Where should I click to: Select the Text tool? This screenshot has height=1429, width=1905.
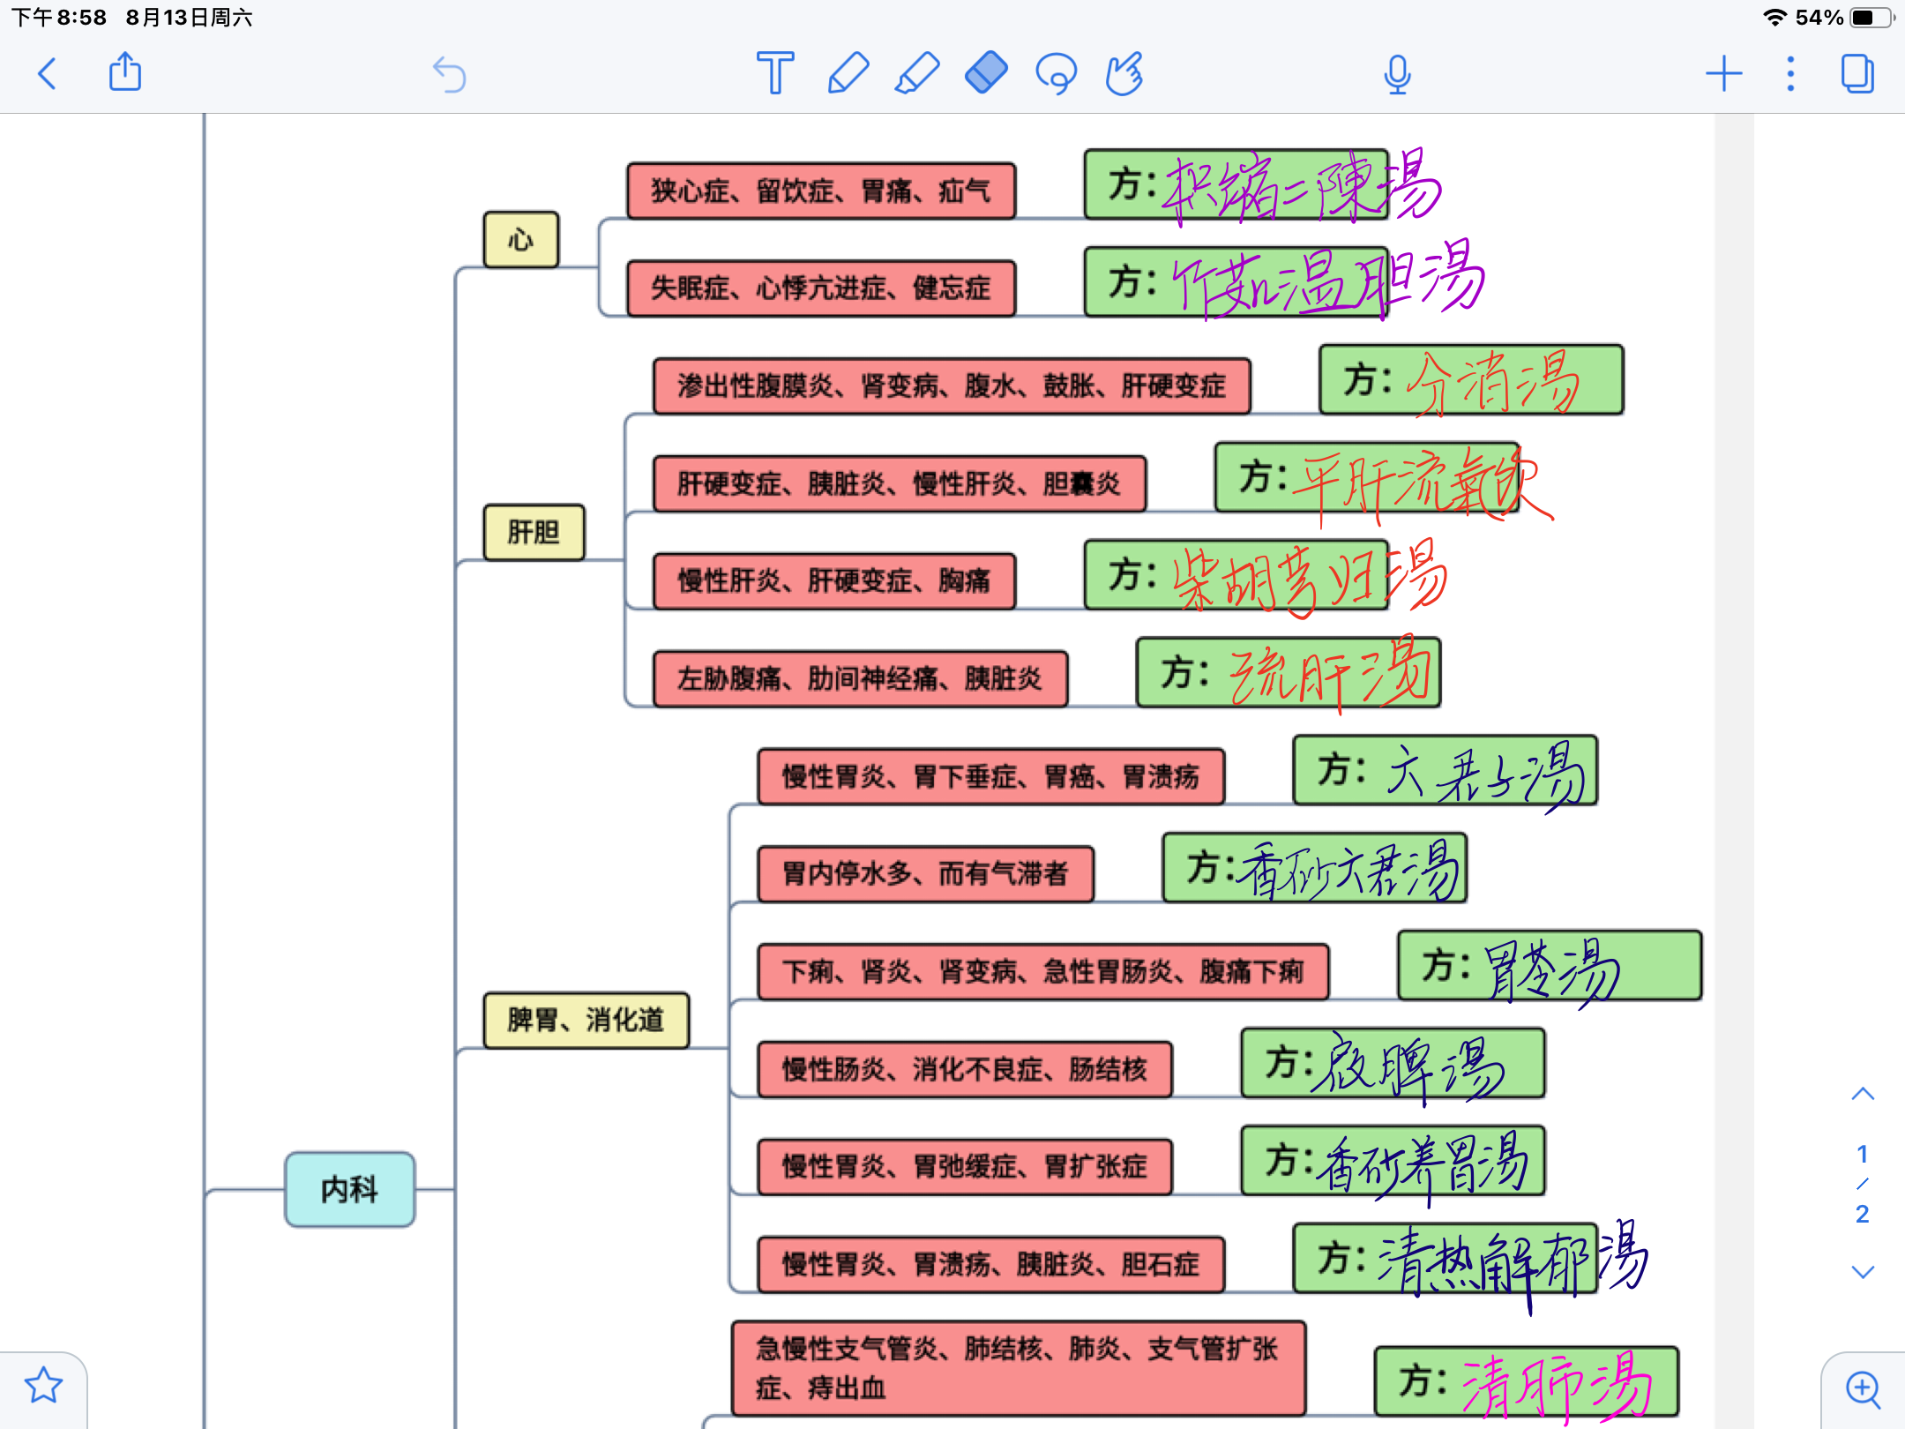coord(775,73)
